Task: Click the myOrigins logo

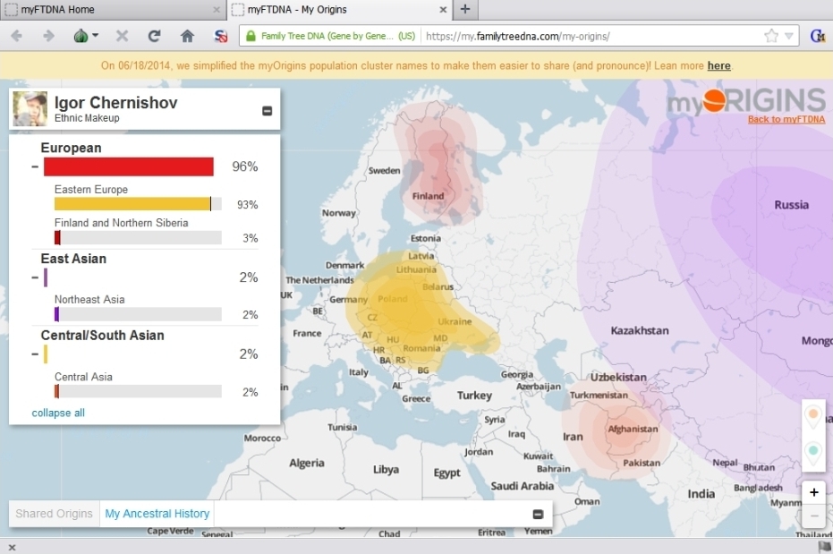Action: (746, 101)
